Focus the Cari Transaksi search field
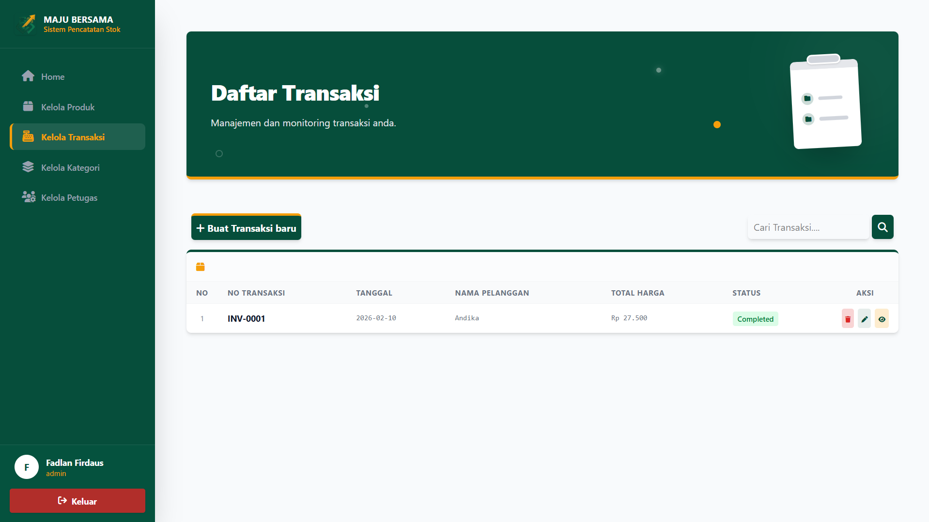The height and width of the screenshot is (522, 929). pyautogui.click(x=808, y=227)
